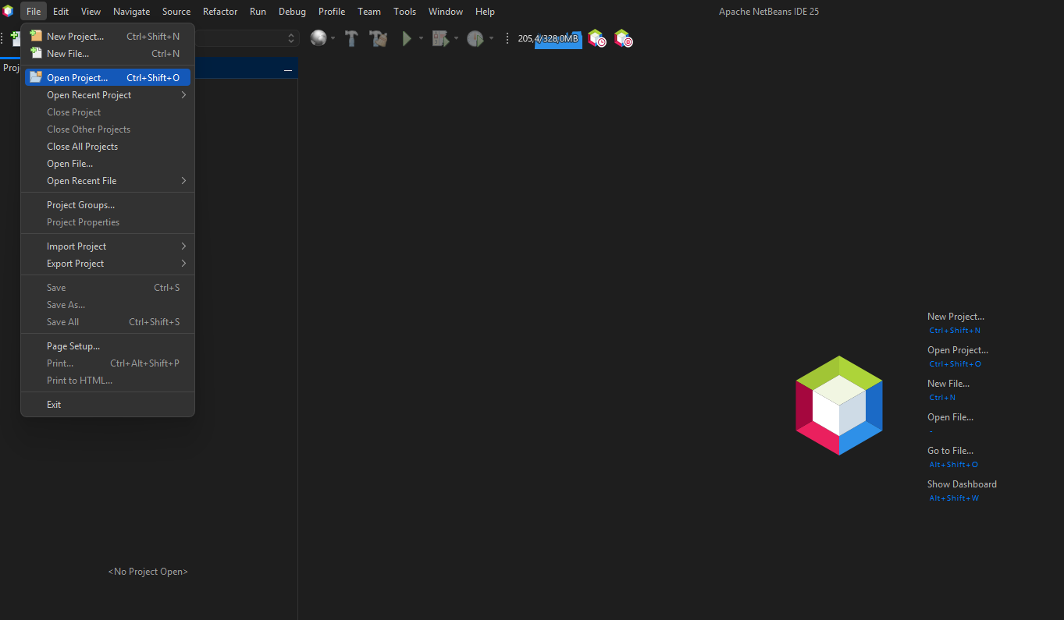Select Page Setup... in the File menu
The height and width of the screenshot is (620, 1064).
pos(108,346)
